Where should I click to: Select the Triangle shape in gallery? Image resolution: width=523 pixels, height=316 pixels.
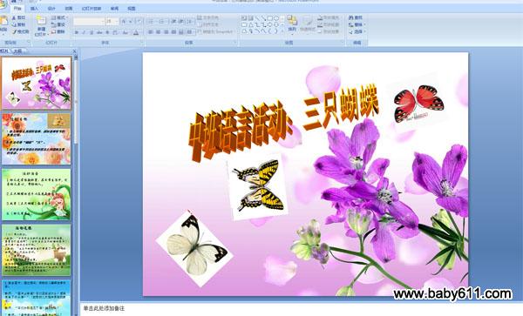pos(250,24)
